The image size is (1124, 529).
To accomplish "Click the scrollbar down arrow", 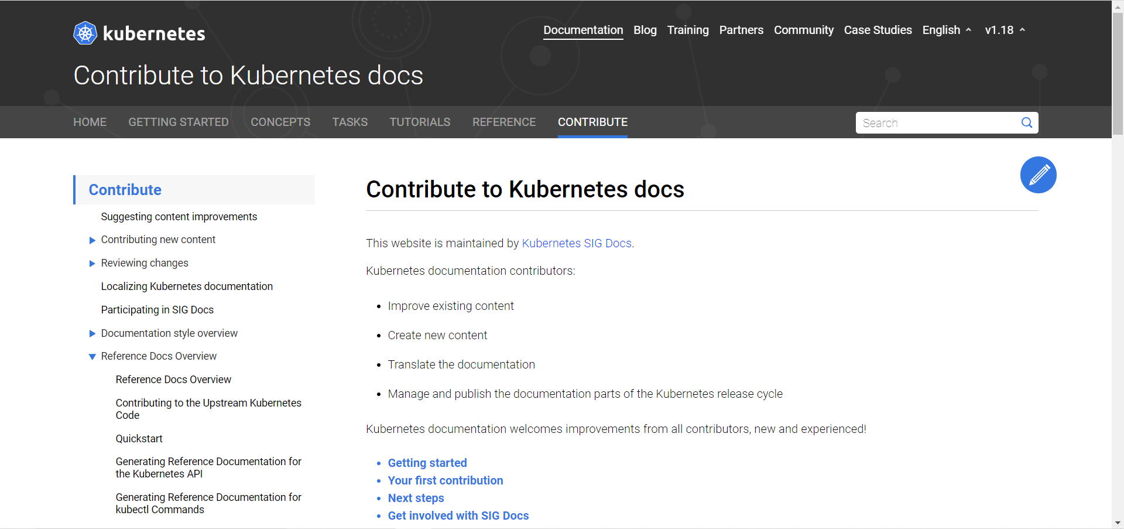I will coord(1118,523).
